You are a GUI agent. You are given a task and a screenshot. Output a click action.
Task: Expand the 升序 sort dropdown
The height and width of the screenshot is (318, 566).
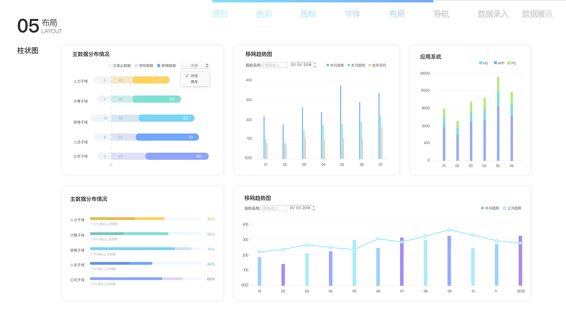tap(195, 65)
